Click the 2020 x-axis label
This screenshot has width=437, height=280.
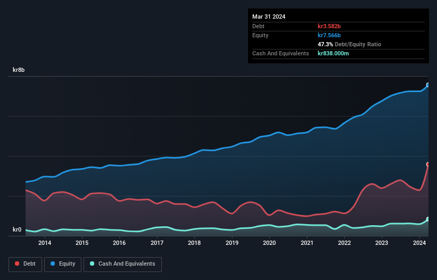[269, 243]
